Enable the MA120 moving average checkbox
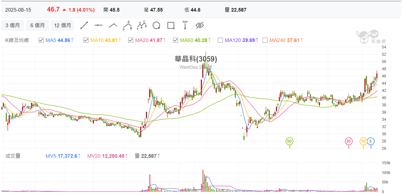The image size is (402, 195). tap(220, 40)
